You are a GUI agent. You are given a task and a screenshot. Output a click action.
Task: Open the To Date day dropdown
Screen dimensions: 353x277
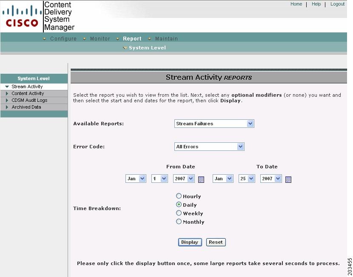(247, 179)
